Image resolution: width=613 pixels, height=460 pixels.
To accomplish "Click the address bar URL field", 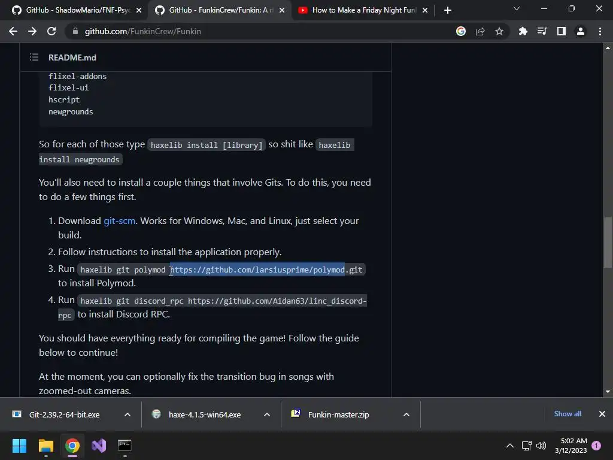I will pos(258,31).
